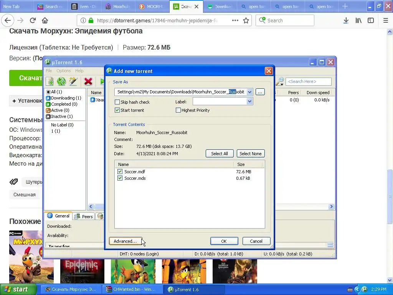Click green padlock in address bar

(x=91, y=21)
